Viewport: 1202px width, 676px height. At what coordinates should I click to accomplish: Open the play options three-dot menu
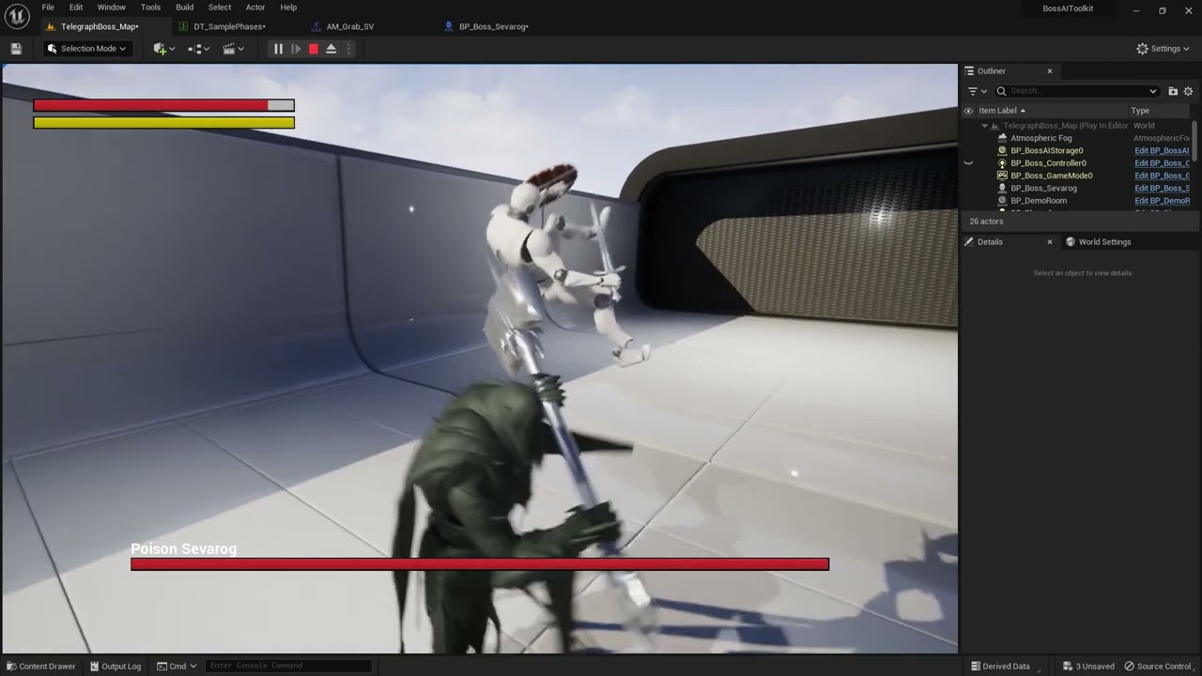(x=348, y=49)
